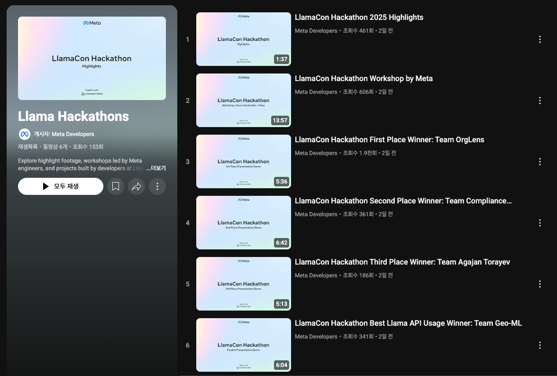This screenshot has height=376, width=557.
Task: Click the large playlist cover thumbnail
Action: (92, 58)
